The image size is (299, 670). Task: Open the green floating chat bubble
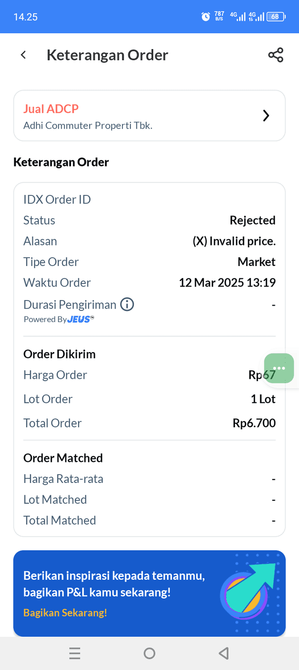[279, 368]
